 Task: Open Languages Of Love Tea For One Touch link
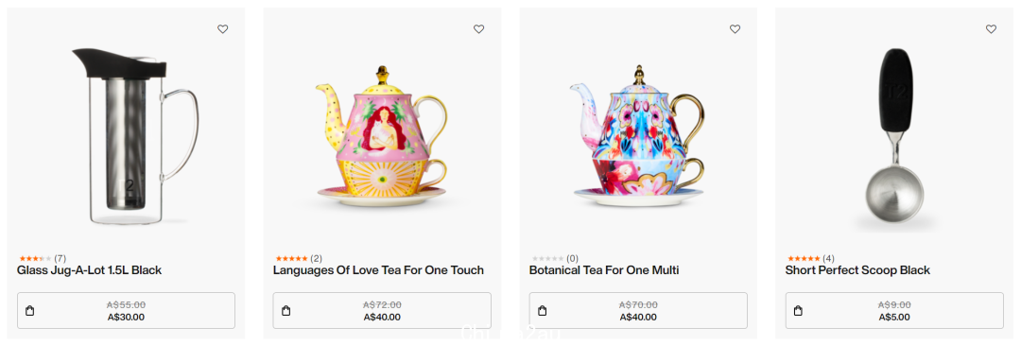(378, 270)
